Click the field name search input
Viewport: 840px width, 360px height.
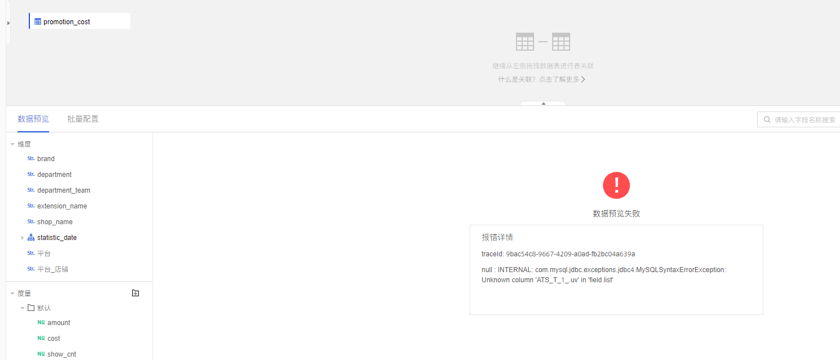coord(804,119)
